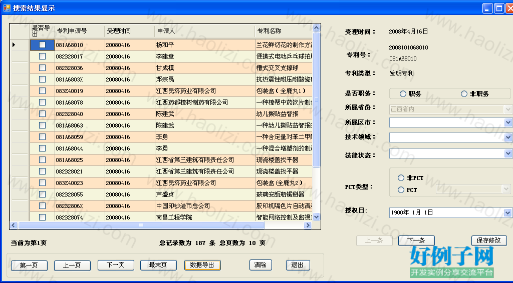Sort by 受理时间 column header

tap(129, 31)
